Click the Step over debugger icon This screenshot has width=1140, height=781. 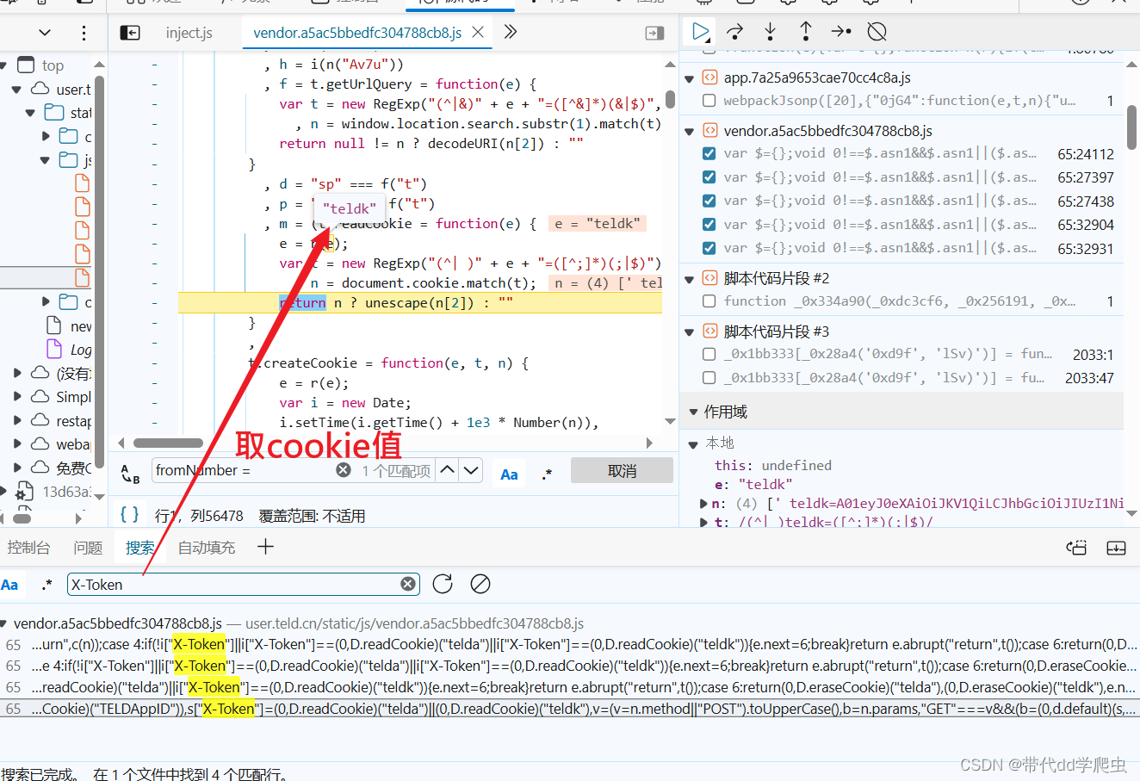tap(734, 32)
